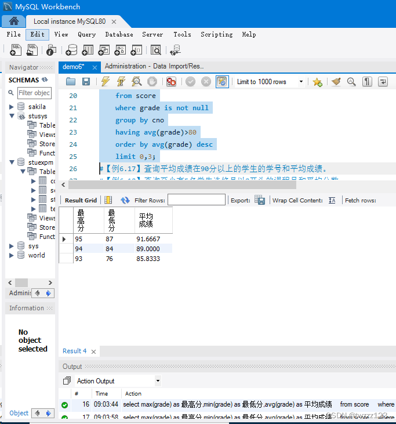This screenshot has width=396, height=424.
Task: Create a new SQL tab icon
Action: pyautogui.click(x=16, y=50)
